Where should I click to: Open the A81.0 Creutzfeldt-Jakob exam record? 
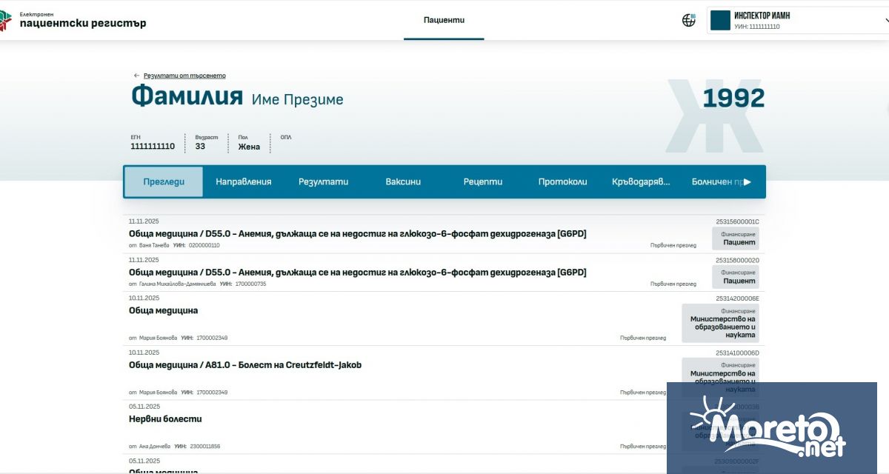point(244,364)
